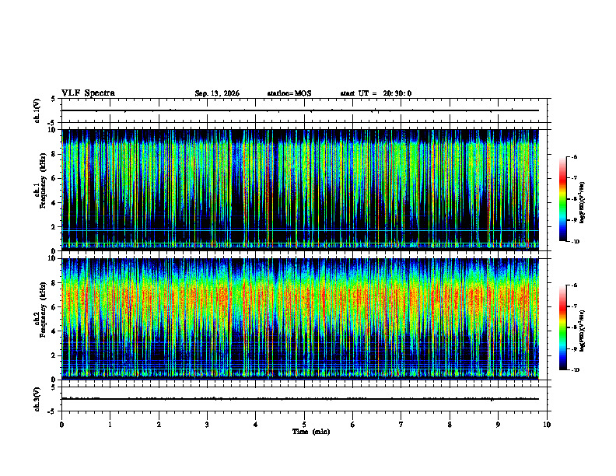Click the ch.1 color scale bar

click(563, 199)
